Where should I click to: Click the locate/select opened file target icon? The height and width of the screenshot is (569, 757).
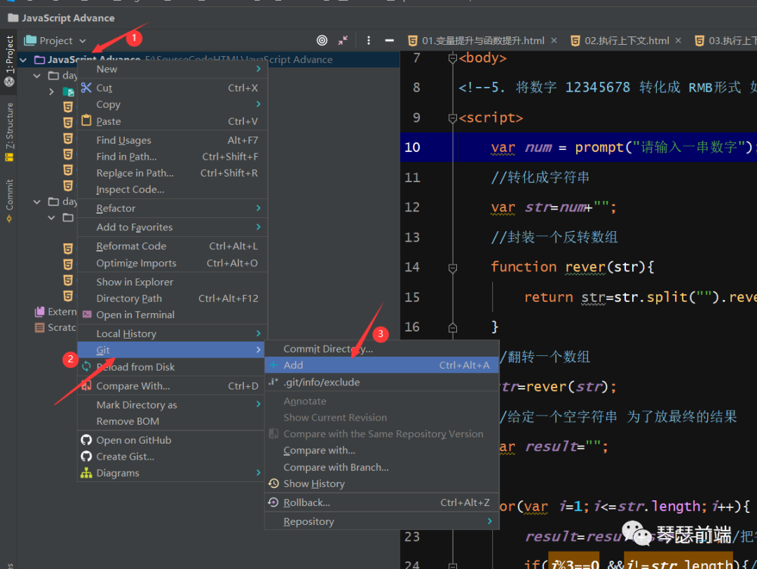tap(322, 41)
